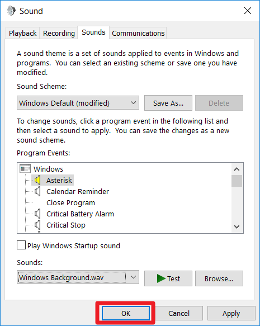Click the up arrow in Program Events scrollbar
This screenshot has height=326, width=260.
coord(237,169)
